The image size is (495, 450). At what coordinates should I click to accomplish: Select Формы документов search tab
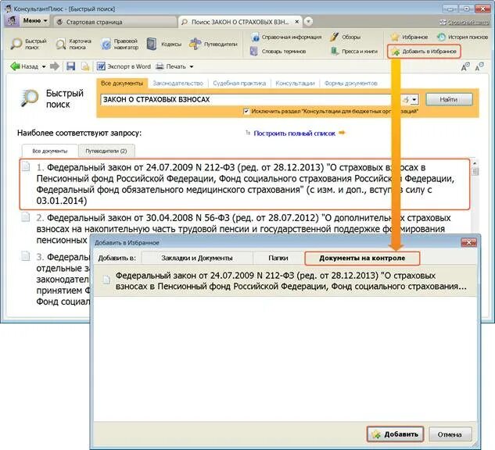coord(351,84)
